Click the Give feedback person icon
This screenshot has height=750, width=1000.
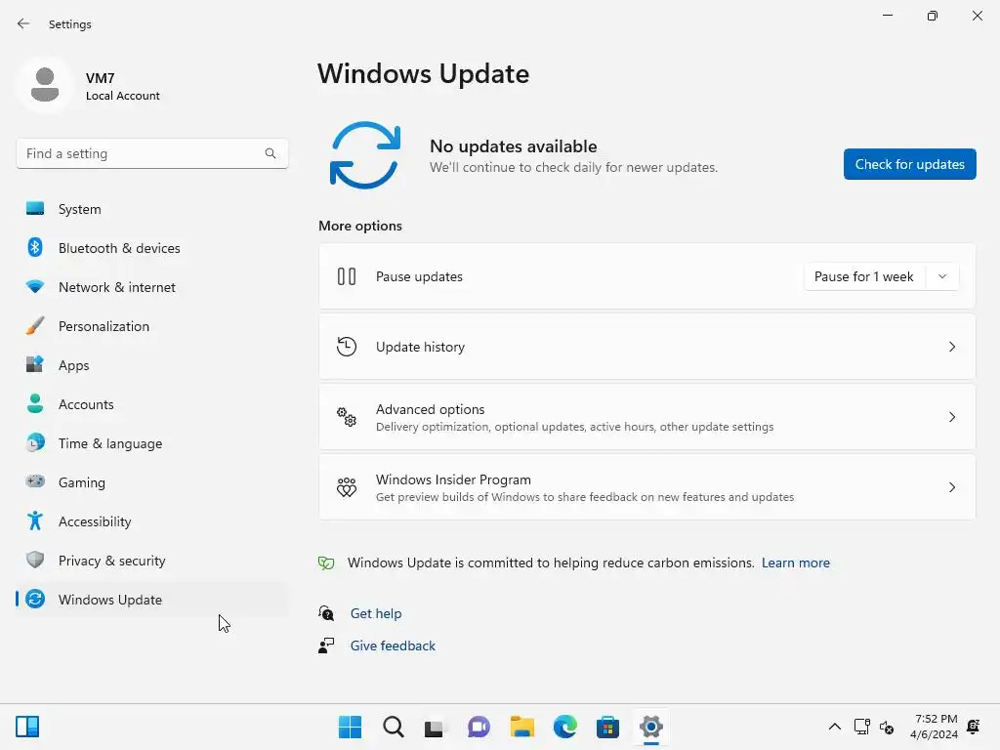point(326,646)
